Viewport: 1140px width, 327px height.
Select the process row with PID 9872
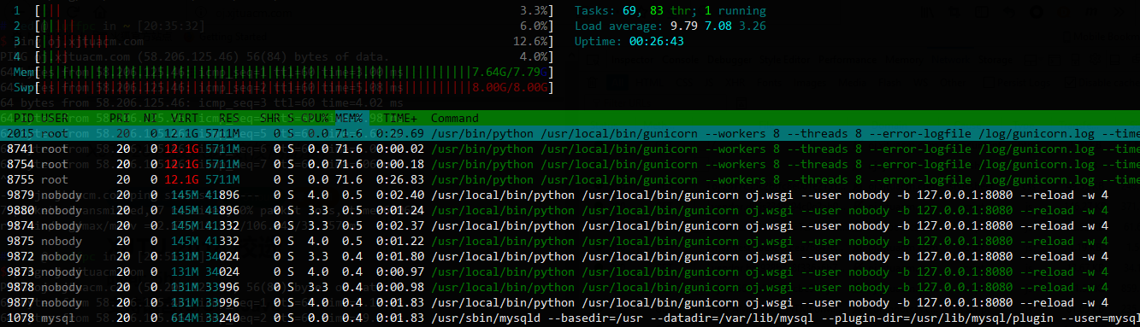tap(570, 256)
